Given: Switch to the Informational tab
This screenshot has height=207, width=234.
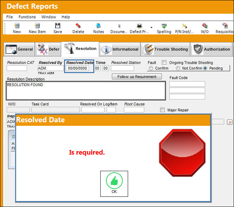Looking at the screenshot, I should 120,49.
